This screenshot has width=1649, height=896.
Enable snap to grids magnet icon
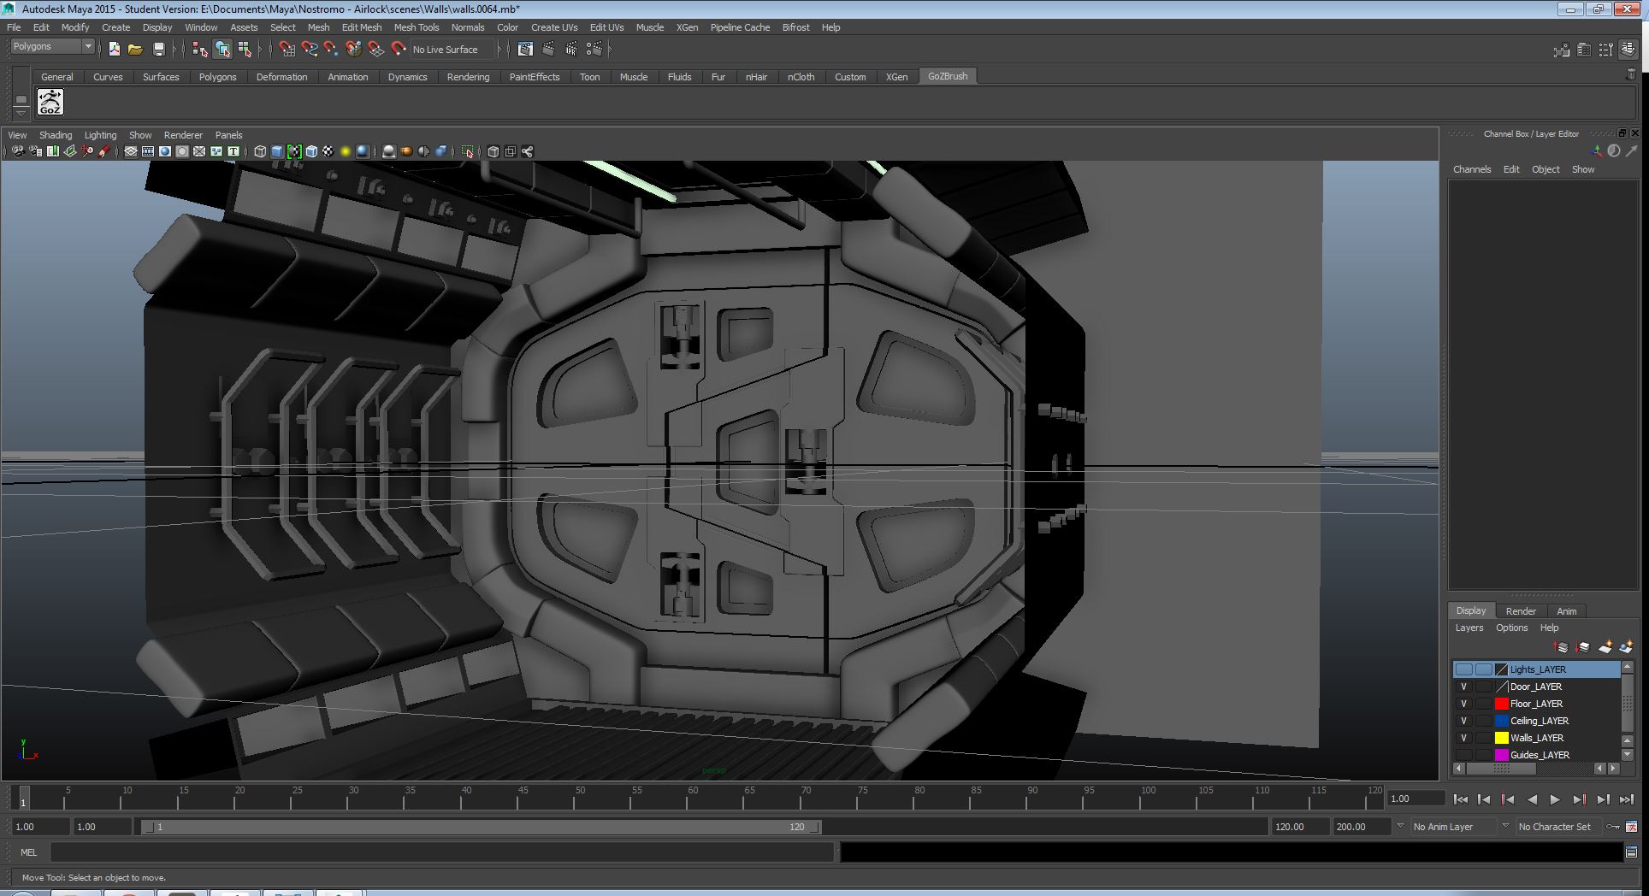pos(287,50)
